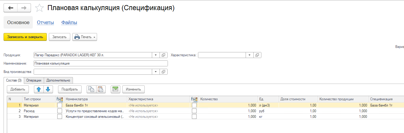Go forward with the right arrow button
The width and height of the screenshot is (404, 133).
click(x=24, y=8)
